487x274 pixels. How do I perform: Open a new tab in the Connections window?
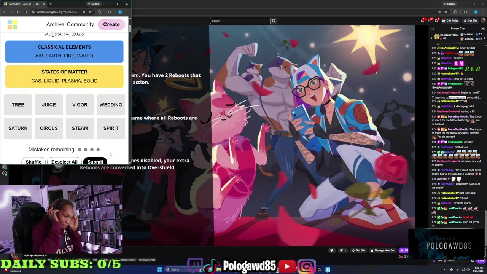[50, 4]
